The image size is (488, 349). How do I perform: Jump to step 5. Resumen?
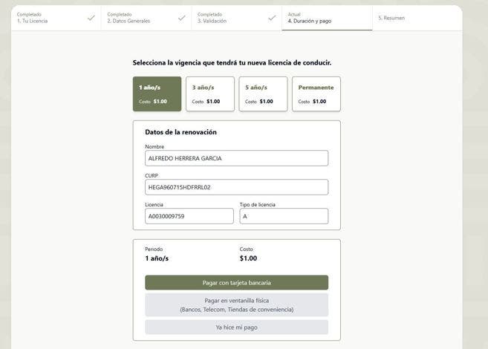click(401, 18)
